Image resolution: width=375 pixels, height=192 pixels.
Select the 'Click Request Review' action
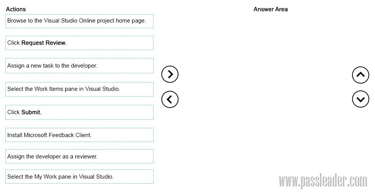pyautogui.click(x=79, y=43)
